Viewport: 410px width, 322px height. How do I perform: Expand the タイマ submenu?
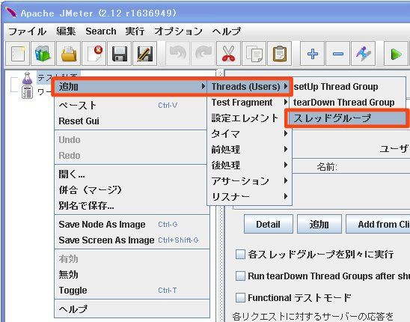tap(249, 134)
